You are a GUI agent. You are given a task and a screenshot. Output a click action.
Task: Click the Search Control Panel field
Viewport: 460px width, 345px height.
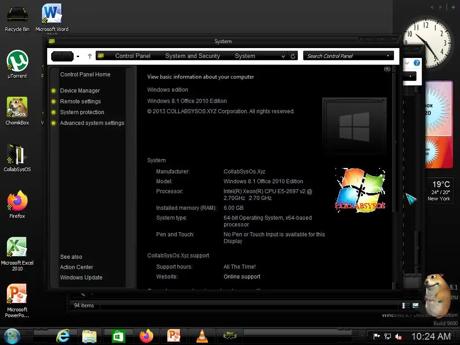pyautogui.click(x=348, y=56)
